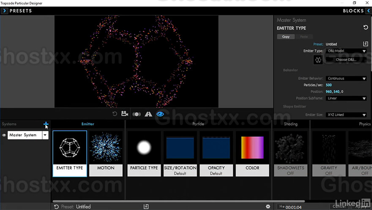
Task: Click the BLOCKS header label
Action: (353, 11)
